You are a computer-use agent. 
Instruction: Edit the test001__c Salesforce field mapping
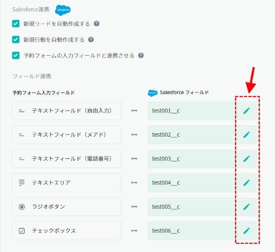(x=246, y=111)
